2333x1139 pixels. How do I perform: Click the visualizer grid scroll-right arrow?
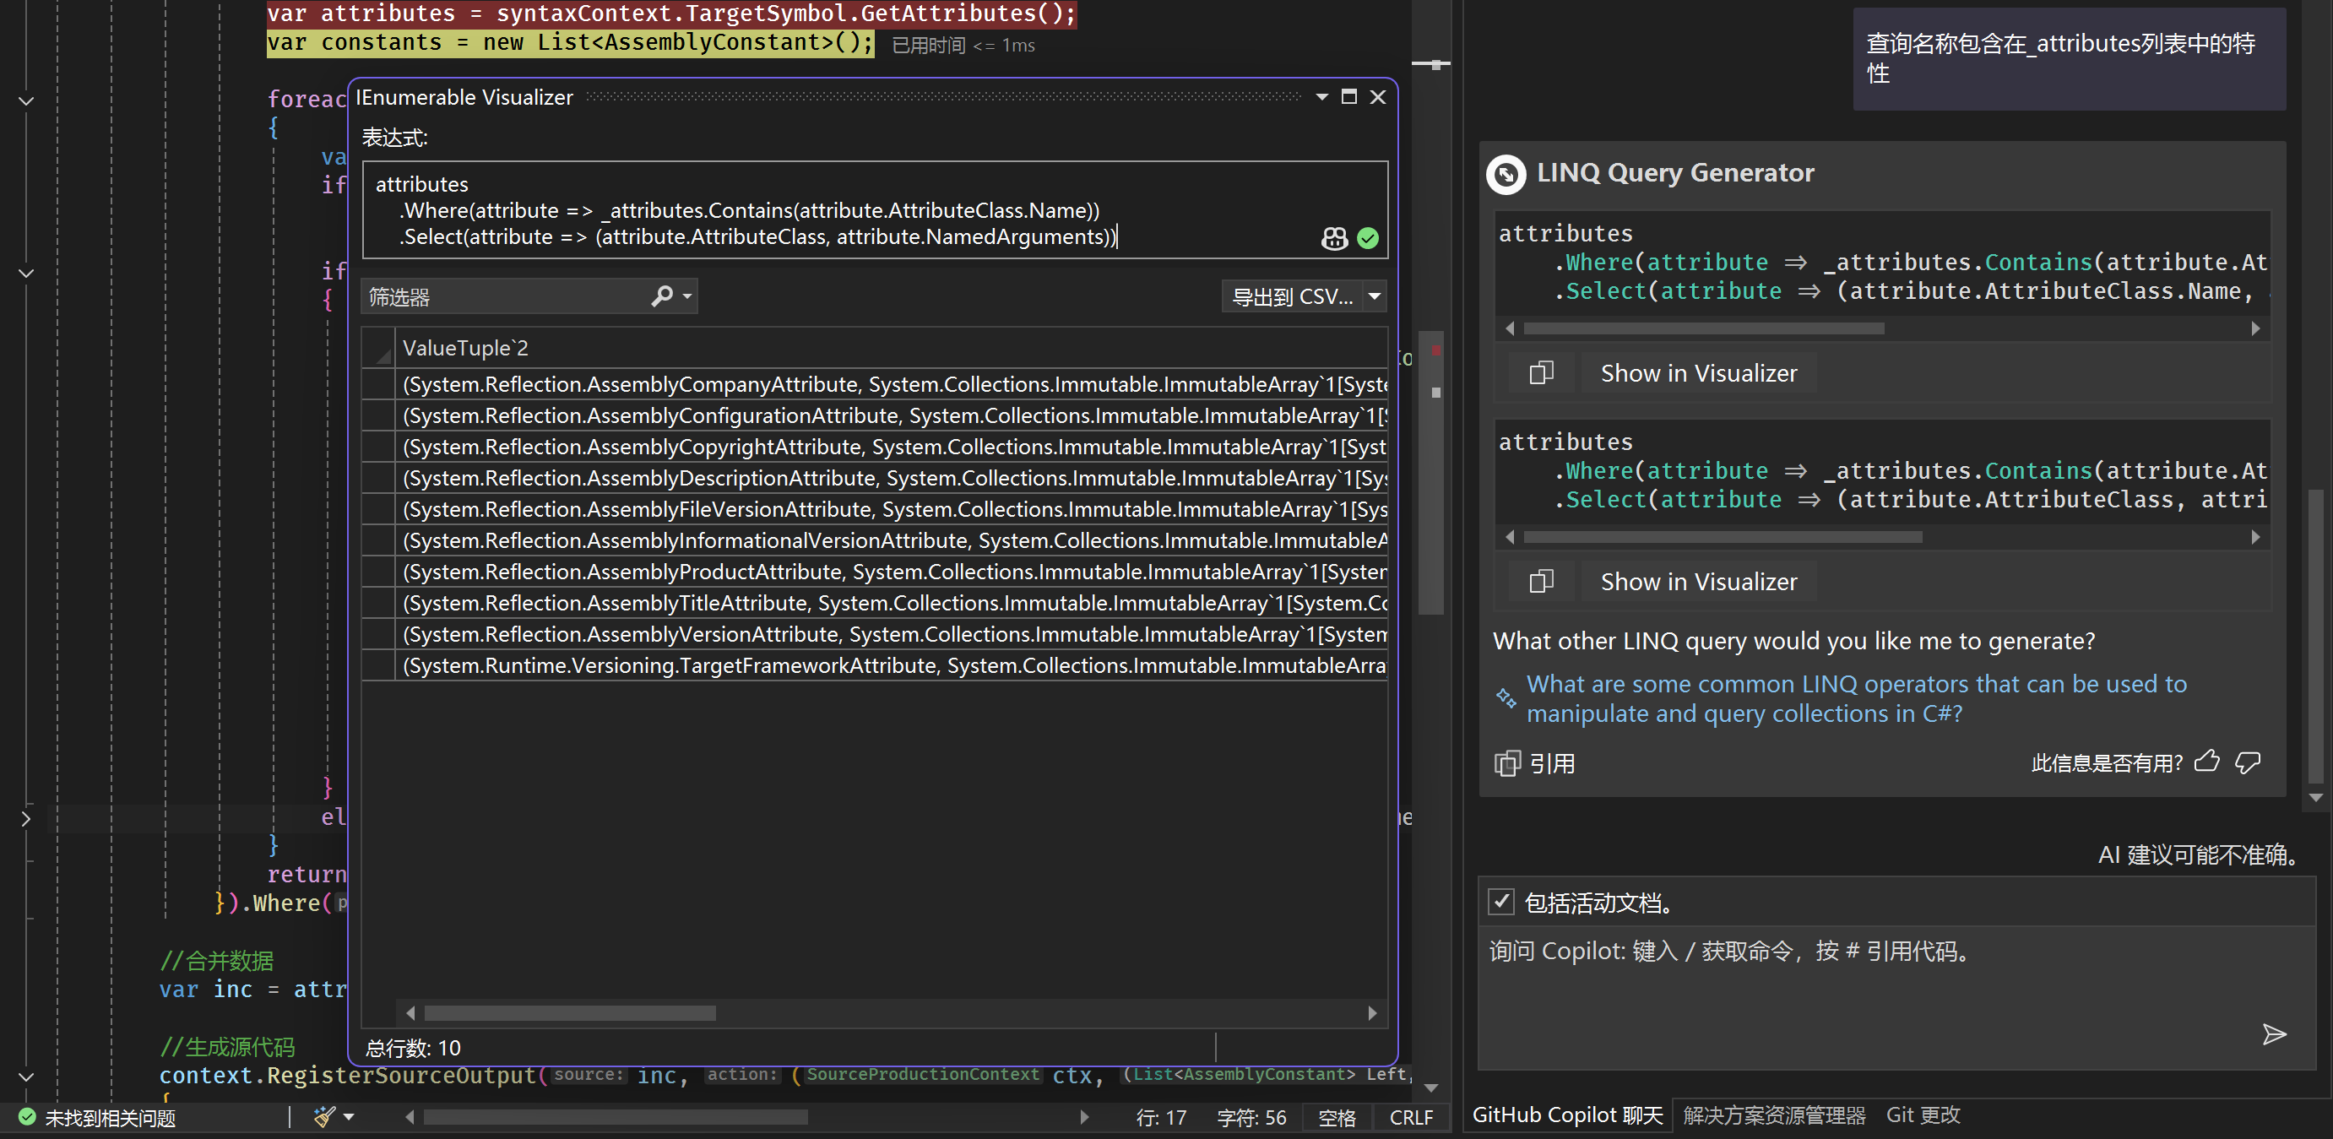(x=1372, y=1012)
